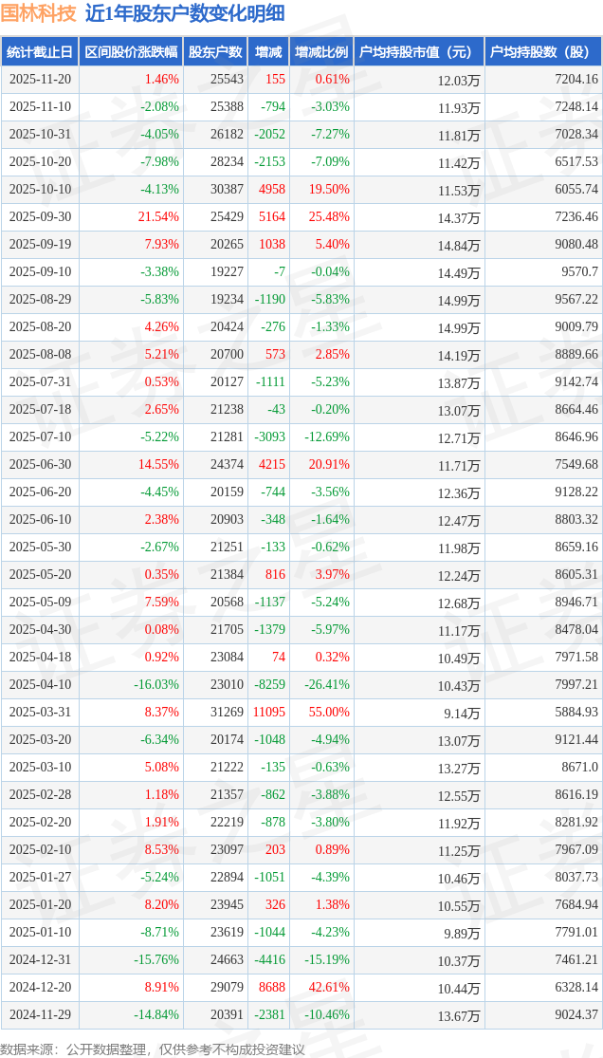Click the 股东户数 column header

pyautogui.click(x=215, y=52)
